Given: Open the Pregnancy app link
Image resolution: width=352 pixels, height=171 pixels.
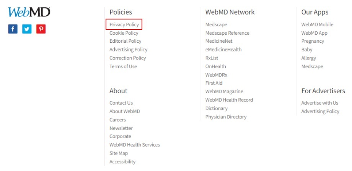Looking at the screenshot, I should (x=313, y=41).
